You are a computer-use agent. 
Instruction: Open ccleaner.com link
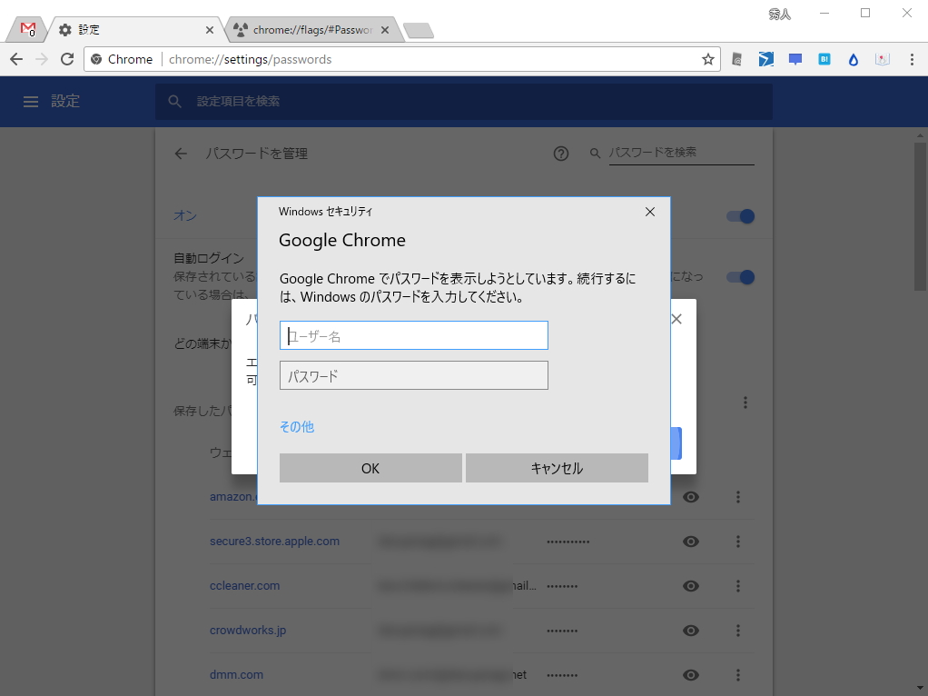pos(244,586)
